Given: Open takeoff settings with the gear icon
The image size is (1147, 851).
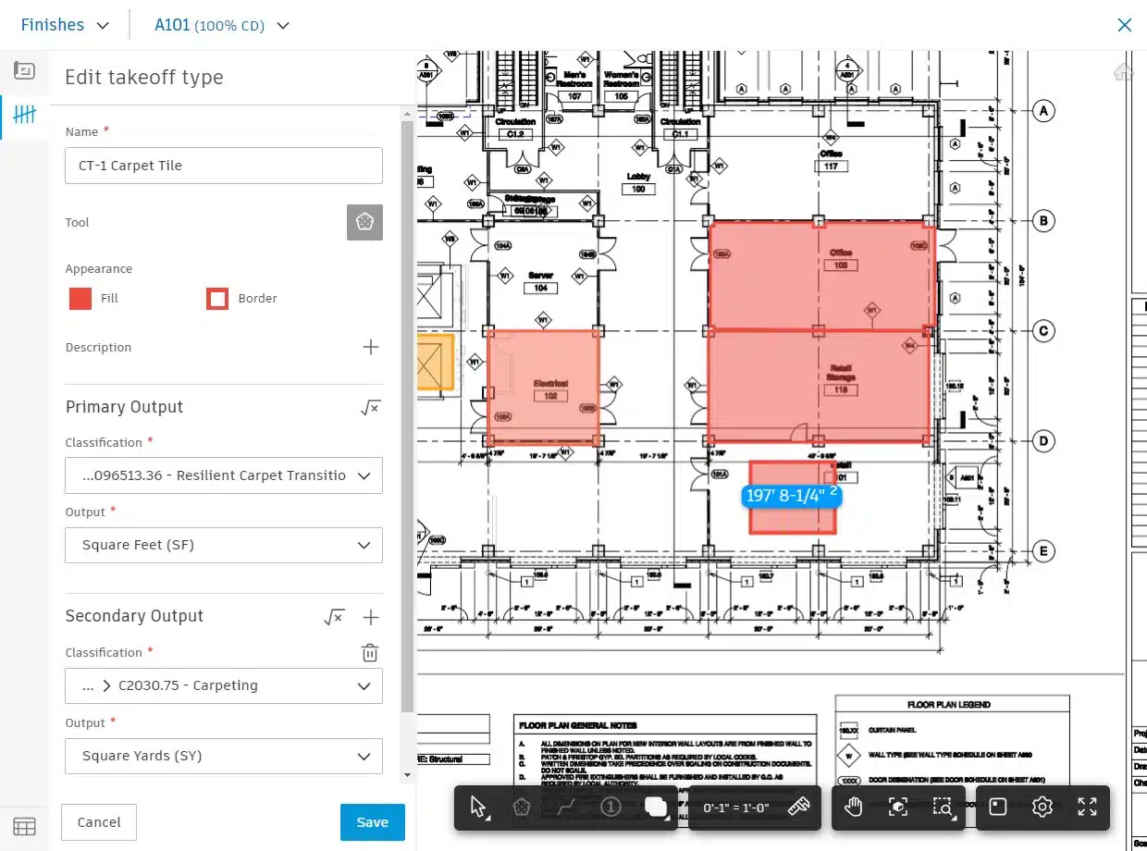Looking at the screenshot, I should (1042, 806).
